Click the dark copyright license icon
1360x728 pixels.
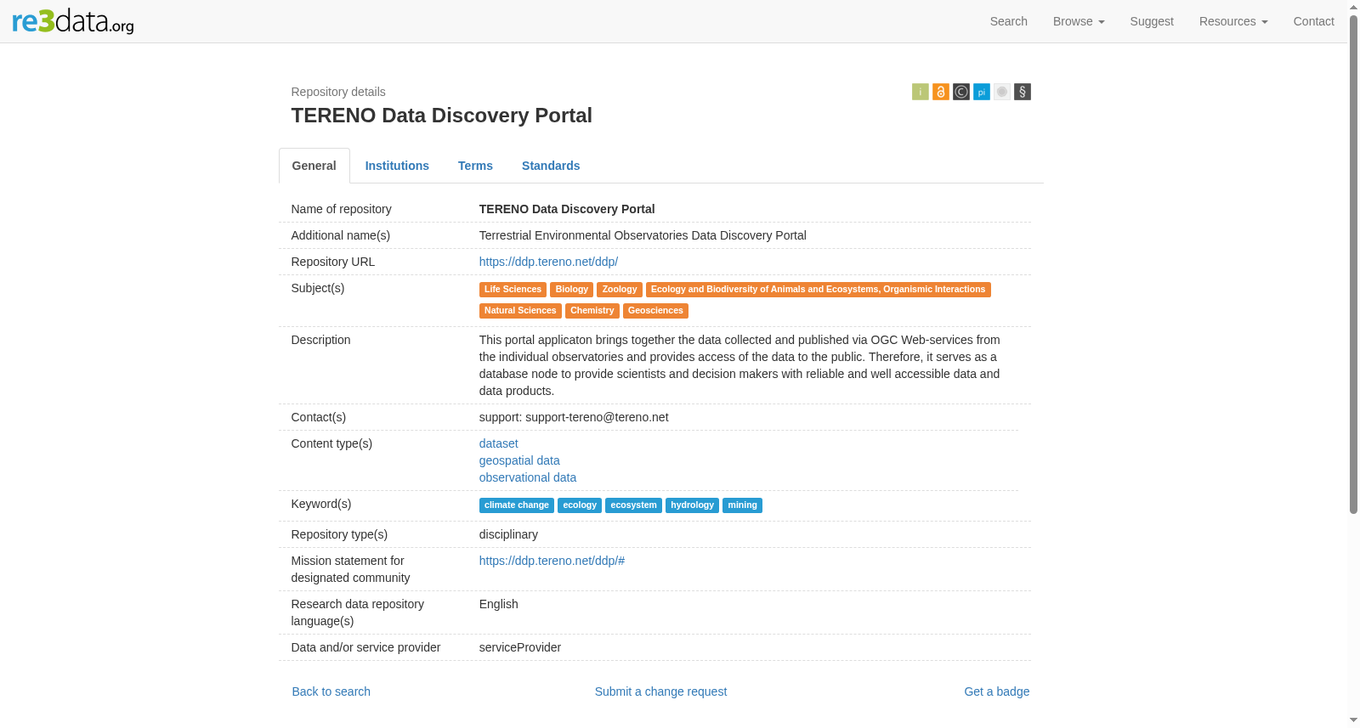point(960,92)
